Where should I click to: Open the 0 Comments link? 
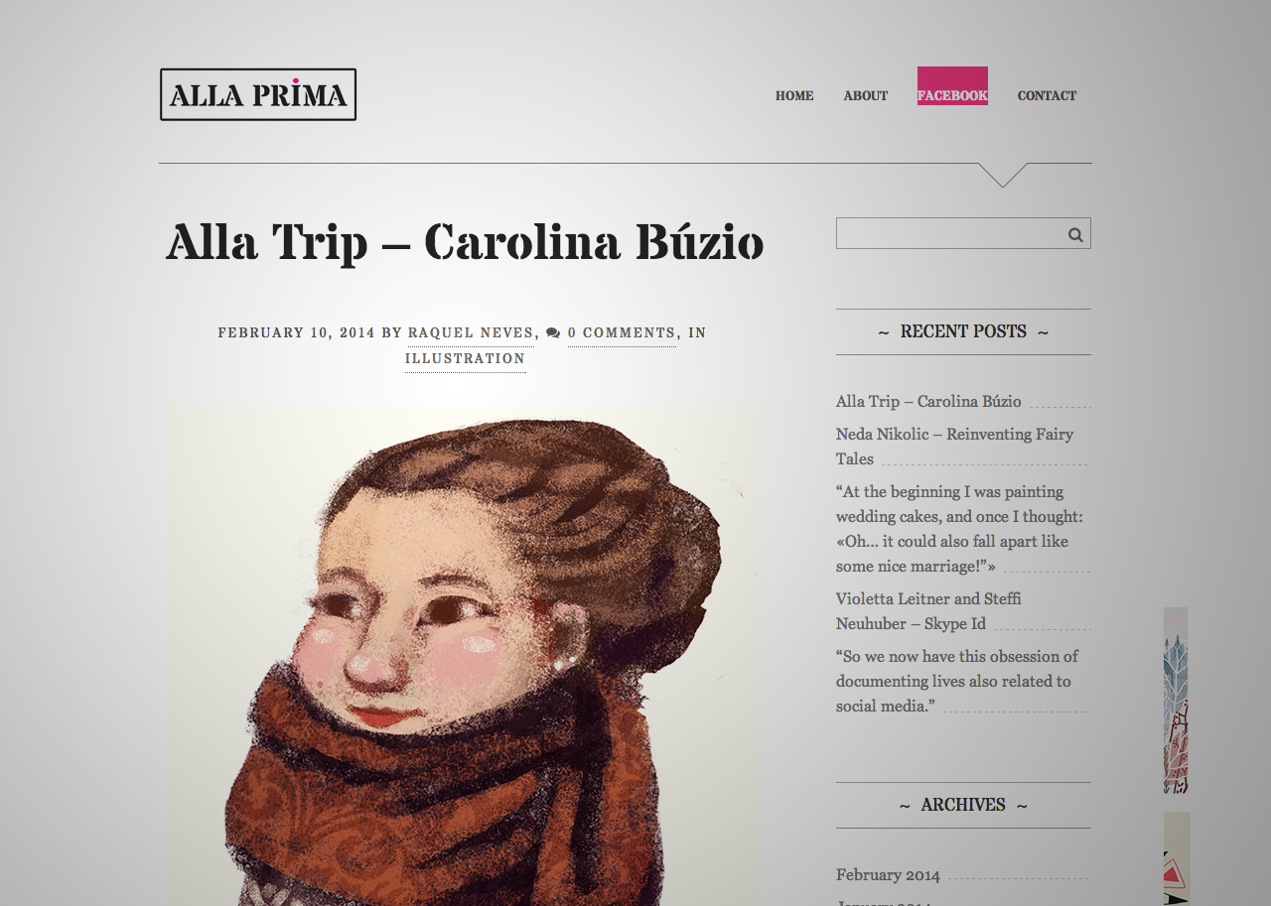pos(622,333)
